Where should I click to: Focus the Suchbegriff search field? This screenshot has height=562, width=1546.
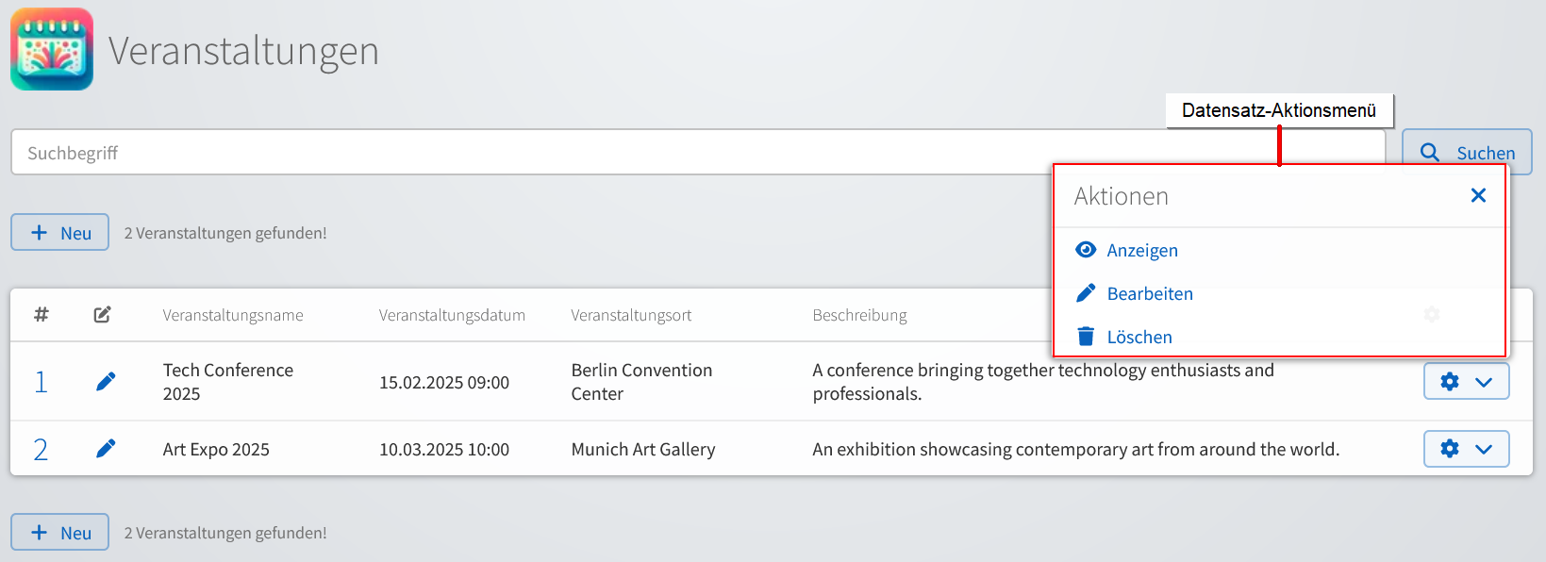point(698,153)
